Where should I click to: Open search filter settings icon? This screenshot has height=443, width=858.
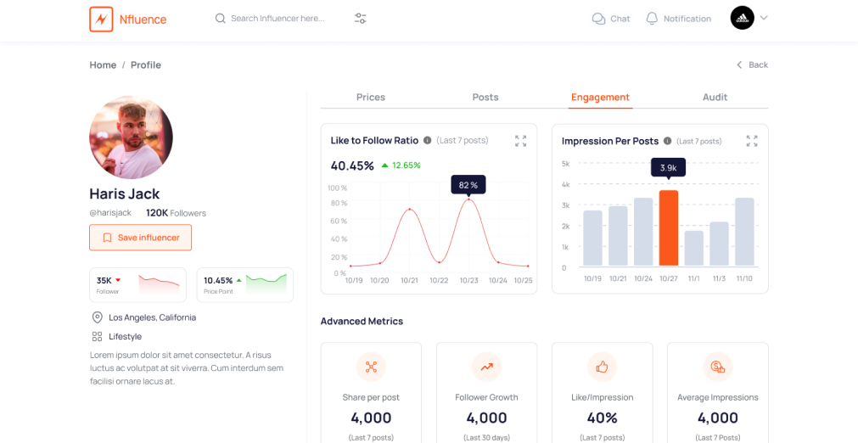tap(361, 19)
